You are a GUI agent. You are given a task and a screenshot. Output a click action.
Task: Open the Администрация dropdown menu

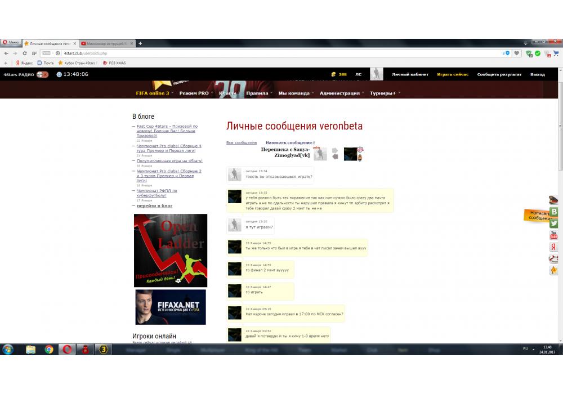coord(341,93)
